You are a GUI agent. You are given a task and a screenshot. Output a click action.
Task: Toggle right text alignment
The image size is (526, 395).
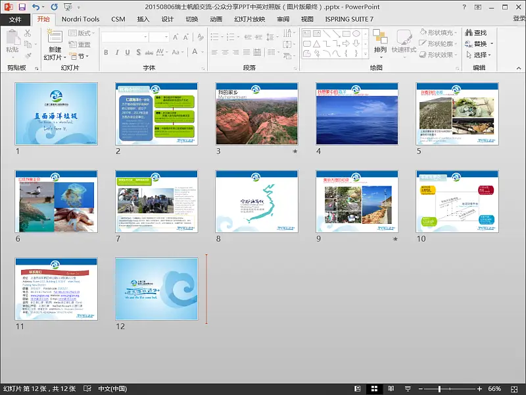tap(236, 52)
